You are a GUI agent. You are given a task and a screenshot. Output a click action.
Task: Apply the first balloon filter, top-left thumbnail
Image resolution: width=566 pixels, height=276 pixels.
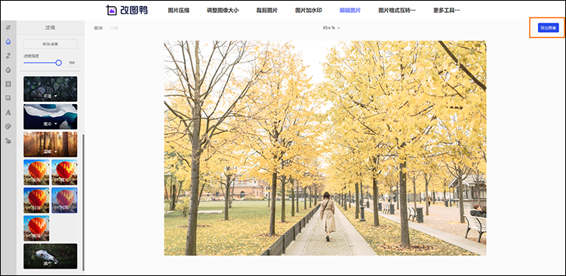[x=36, y=172]
